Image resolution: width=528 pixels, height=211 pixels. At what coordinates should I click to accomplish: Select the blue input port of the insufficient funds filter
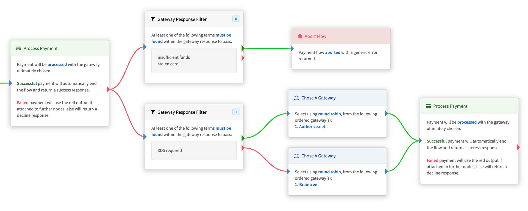pyautogui.click(x=145, y=47)
